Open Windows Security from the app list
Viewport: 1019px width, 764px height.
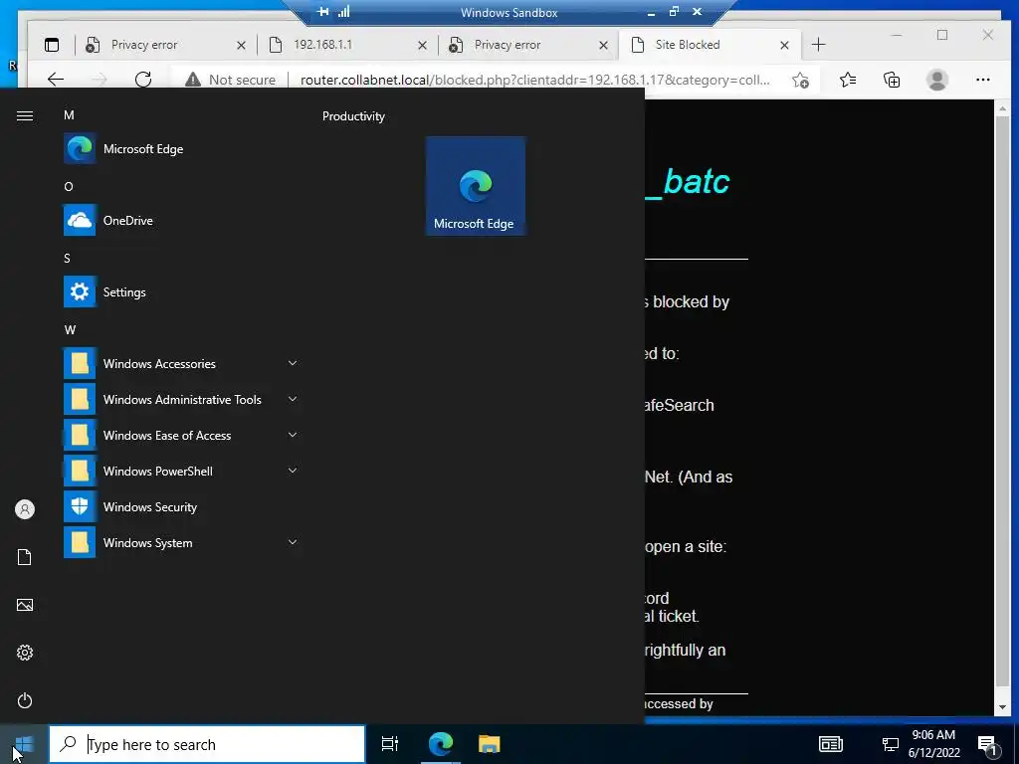(181, 506)
